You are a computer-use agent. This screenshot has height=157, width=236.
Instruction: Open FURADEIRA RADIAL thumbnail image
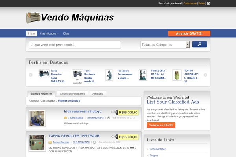[143, 75]
